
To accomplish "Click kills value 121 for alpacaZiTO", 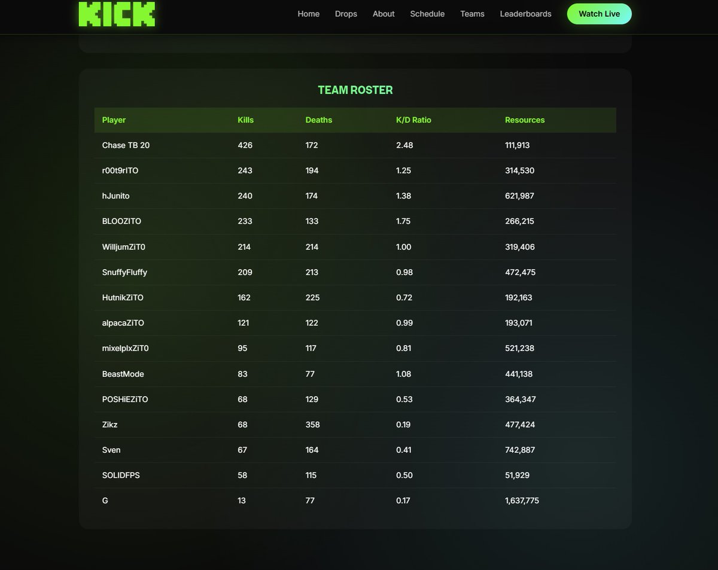I will (243, 323).
